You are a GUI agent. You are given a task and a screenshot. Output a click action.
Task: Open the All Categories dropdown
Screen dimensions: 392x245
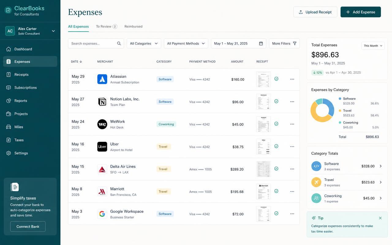144,43
